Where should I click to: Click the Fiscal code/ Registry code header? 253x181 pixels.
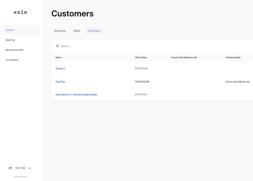tap(184, 58)
